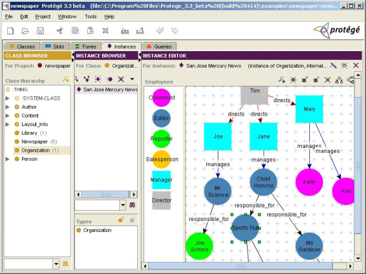The height and width of the screenshot is (274, 366).
Task: Select San Jose Mercury News instance
Action: pos(110,90)
